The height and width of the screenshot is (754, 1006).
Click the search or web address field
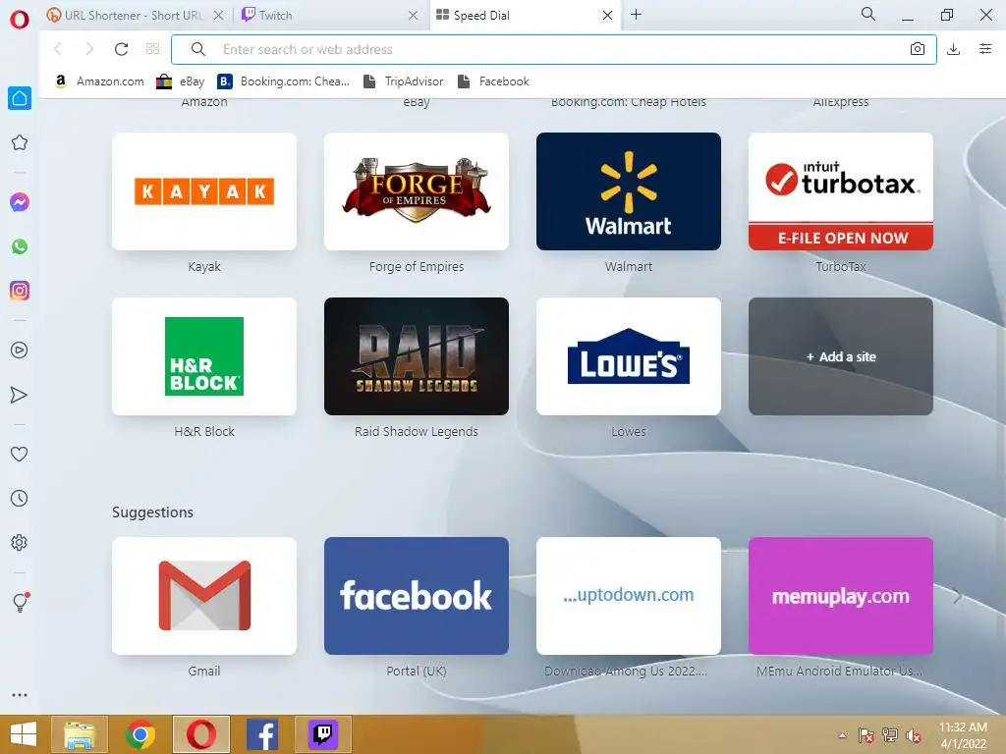click(554, 49)
